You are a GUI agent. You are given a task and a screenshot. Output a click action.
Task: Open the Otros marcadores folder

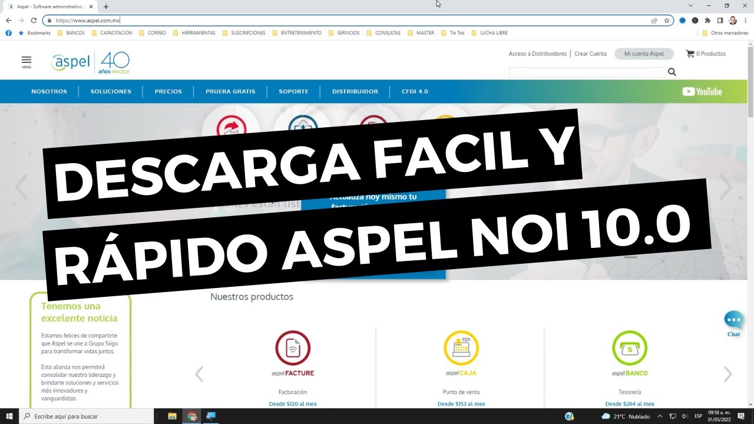[x=725, y=33]
